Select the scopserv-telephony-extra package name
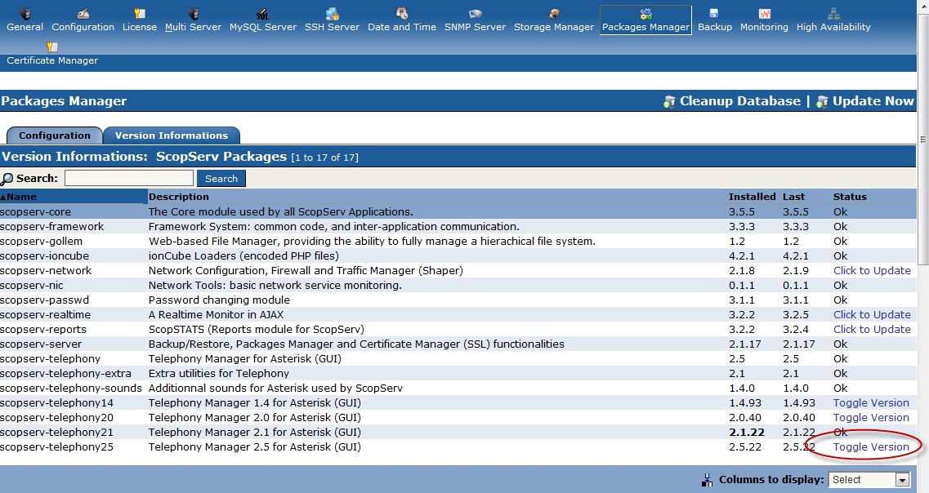The height and width of the screenshot is (493, 929). (x=65, y=374)
